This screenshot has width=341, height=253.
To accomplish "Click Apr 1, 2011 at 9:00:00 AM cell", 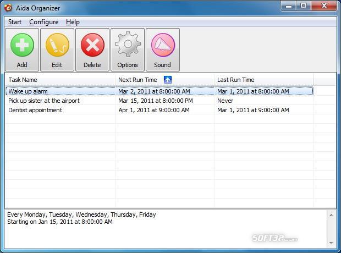I will coord(154,110).
